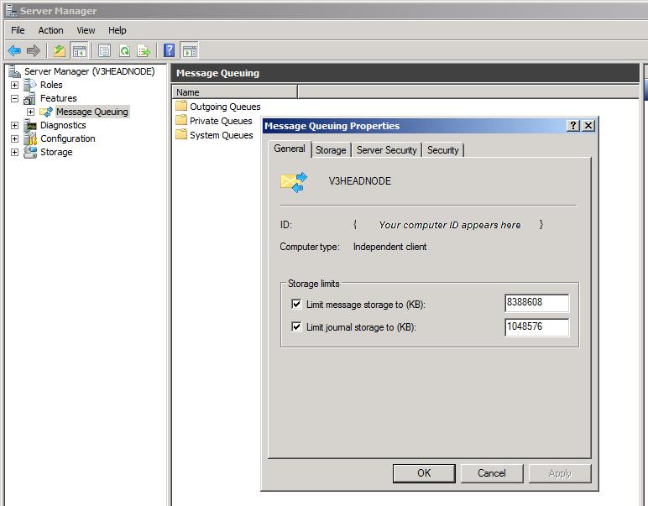Screen dimensions: 648x506
Task: Click the Features icon in the tree
Action: pos(29,98)
